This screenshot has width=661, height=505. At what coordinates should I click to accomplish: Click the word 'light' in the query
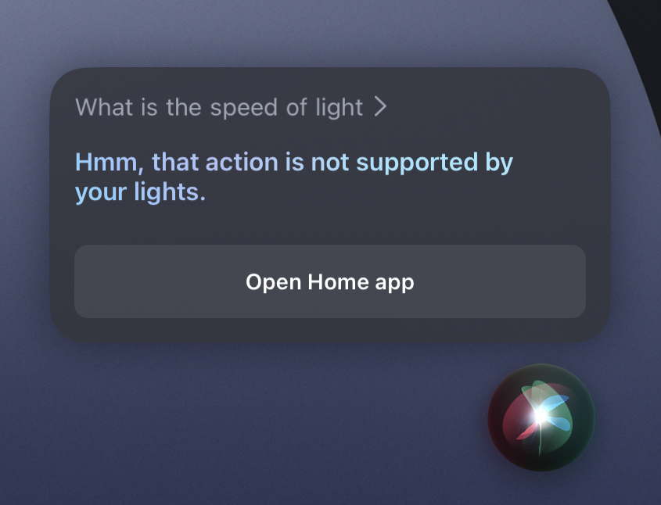coord(339,107)
